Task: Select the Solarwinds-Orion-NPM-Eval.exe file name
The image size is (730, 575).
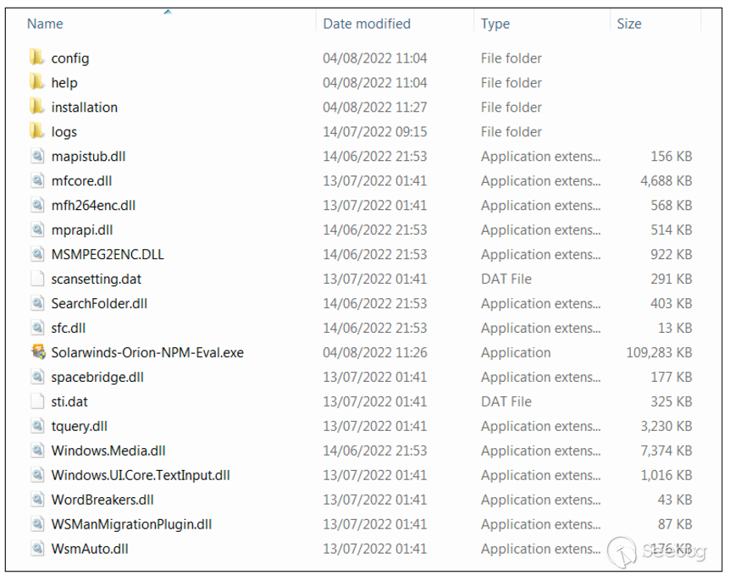Action: (x=147, y=352)
